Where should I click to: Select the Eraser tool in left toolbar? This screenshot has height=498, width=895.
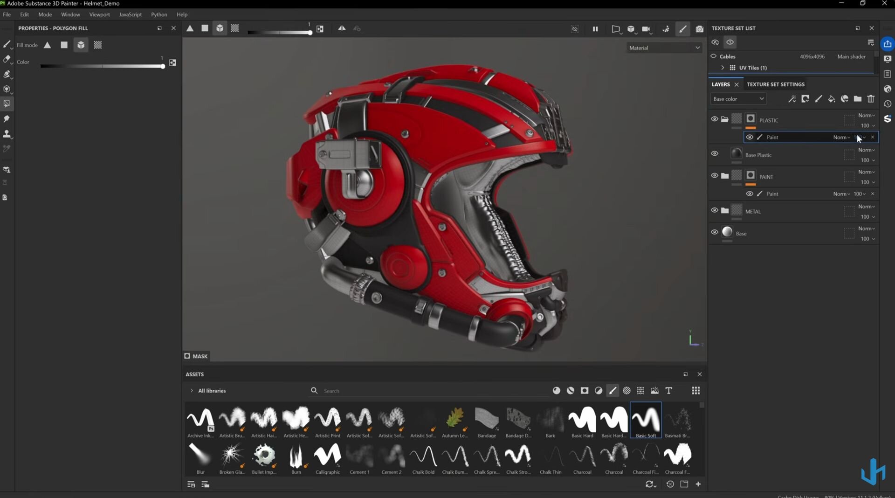(7, 59)
